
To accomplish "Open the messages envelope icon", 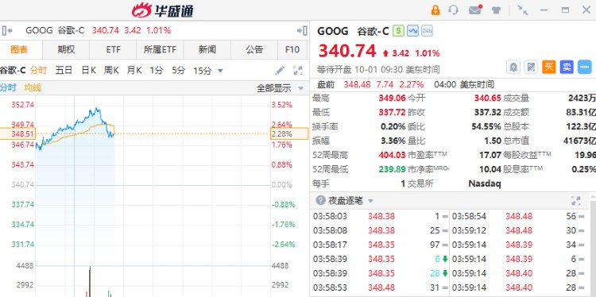I will coord(475,10).
